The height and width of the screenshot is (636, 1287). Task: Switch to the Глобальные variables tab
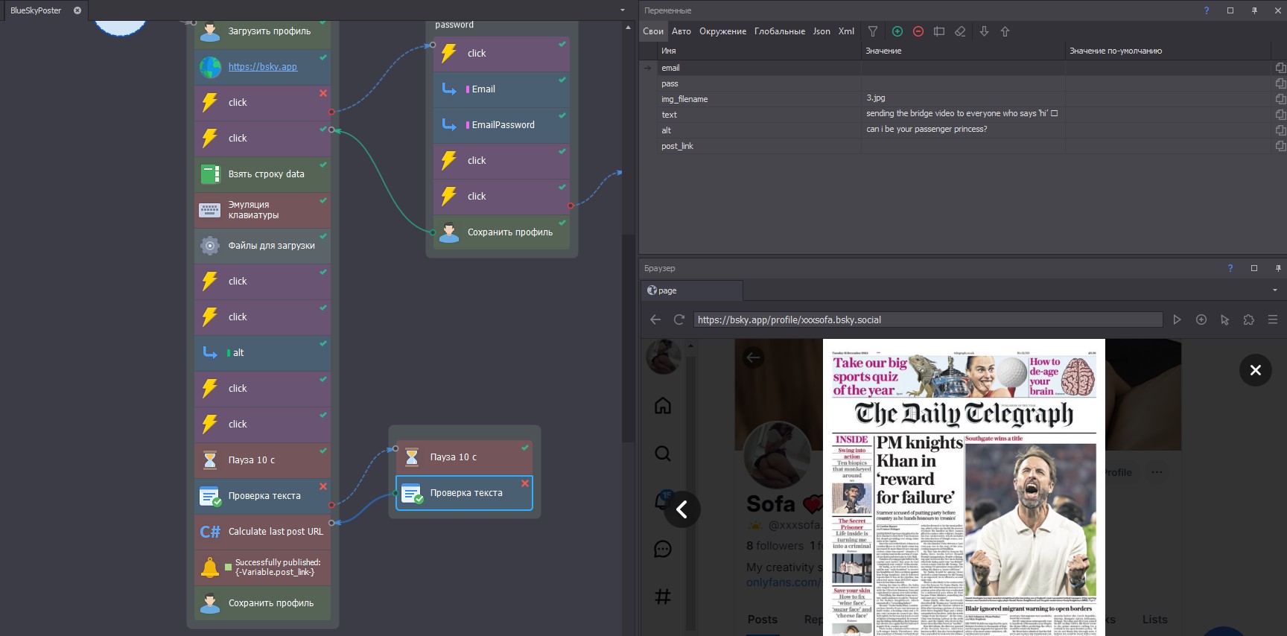[779, 31]
